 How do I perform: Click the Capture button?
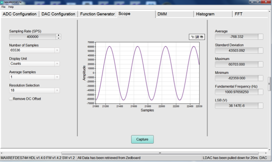[x=142, y=139]
